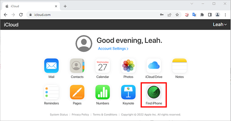Open the System Status link

[x=59, y=114]
